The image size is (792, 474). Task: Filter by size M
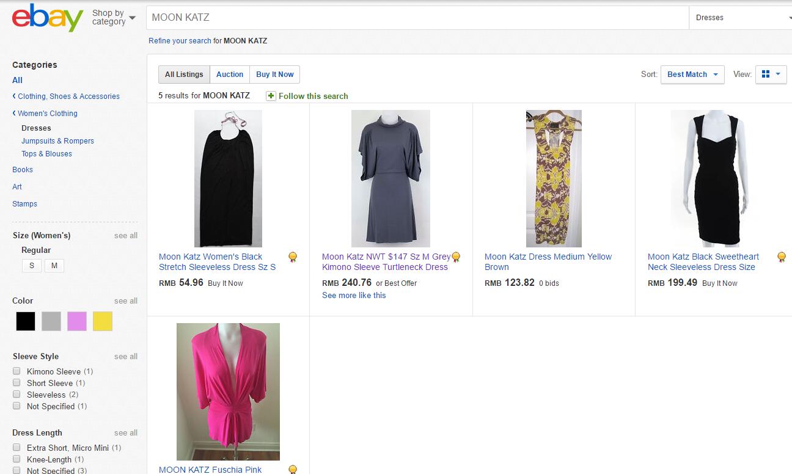click(54, 266)
